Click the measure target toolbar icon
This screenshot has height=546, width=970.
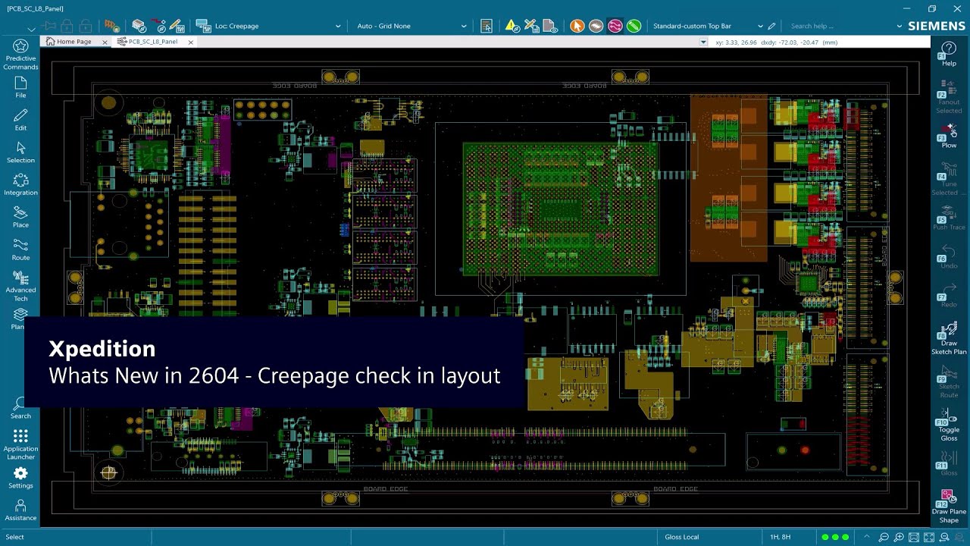coord(158,26)
